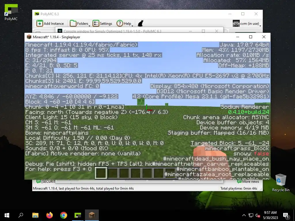Click the cvm account avatar head
Viewport: 295px width, 221px height.
pyautogui.click(x=236, y=24)
